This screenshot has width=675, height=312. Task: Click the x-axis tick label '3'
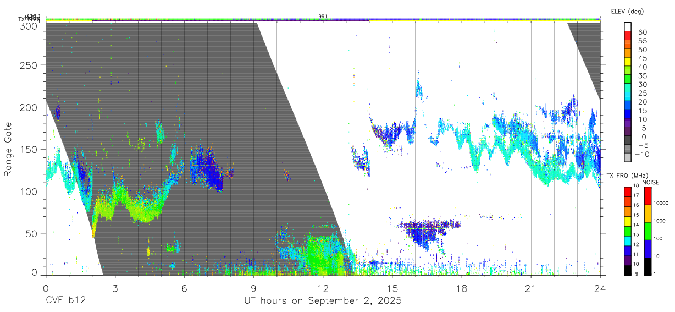(115, 288)
